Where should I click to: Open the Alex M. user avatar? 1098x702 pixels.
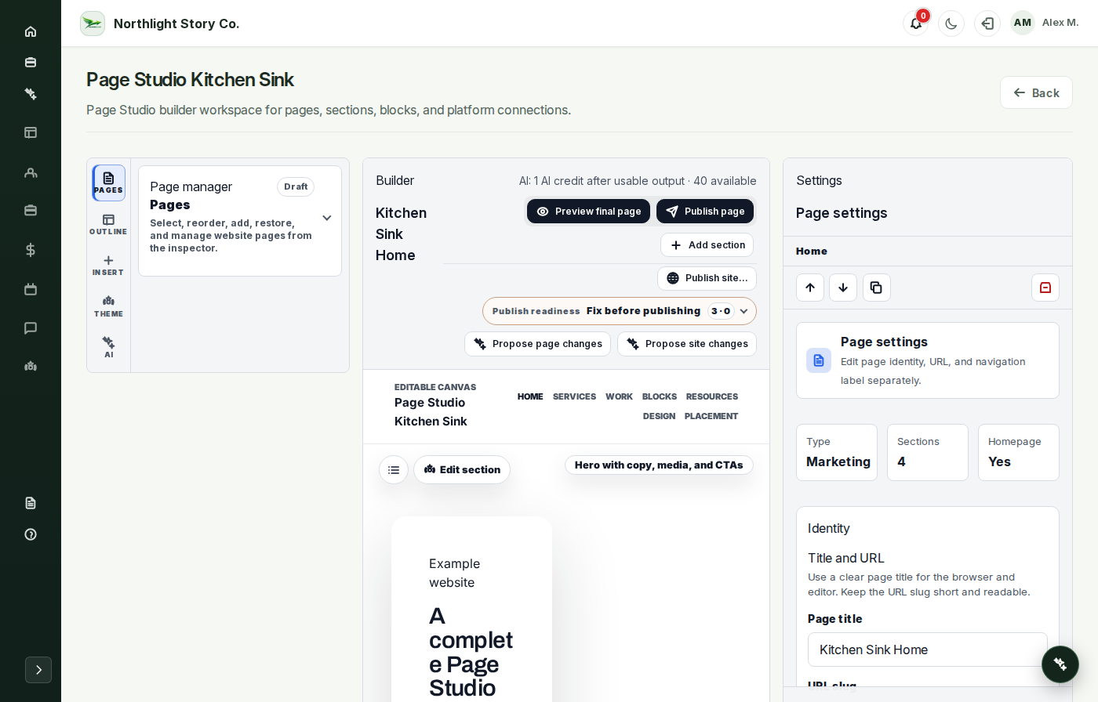point(1023,23)
